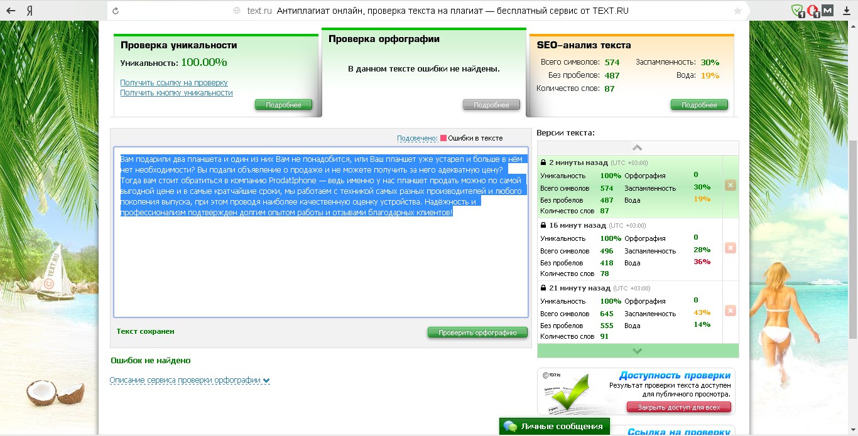Viewport: 858px width, 436px height.
Task: Open browser downloads arrow icon
Action: (x=846, y=11)
